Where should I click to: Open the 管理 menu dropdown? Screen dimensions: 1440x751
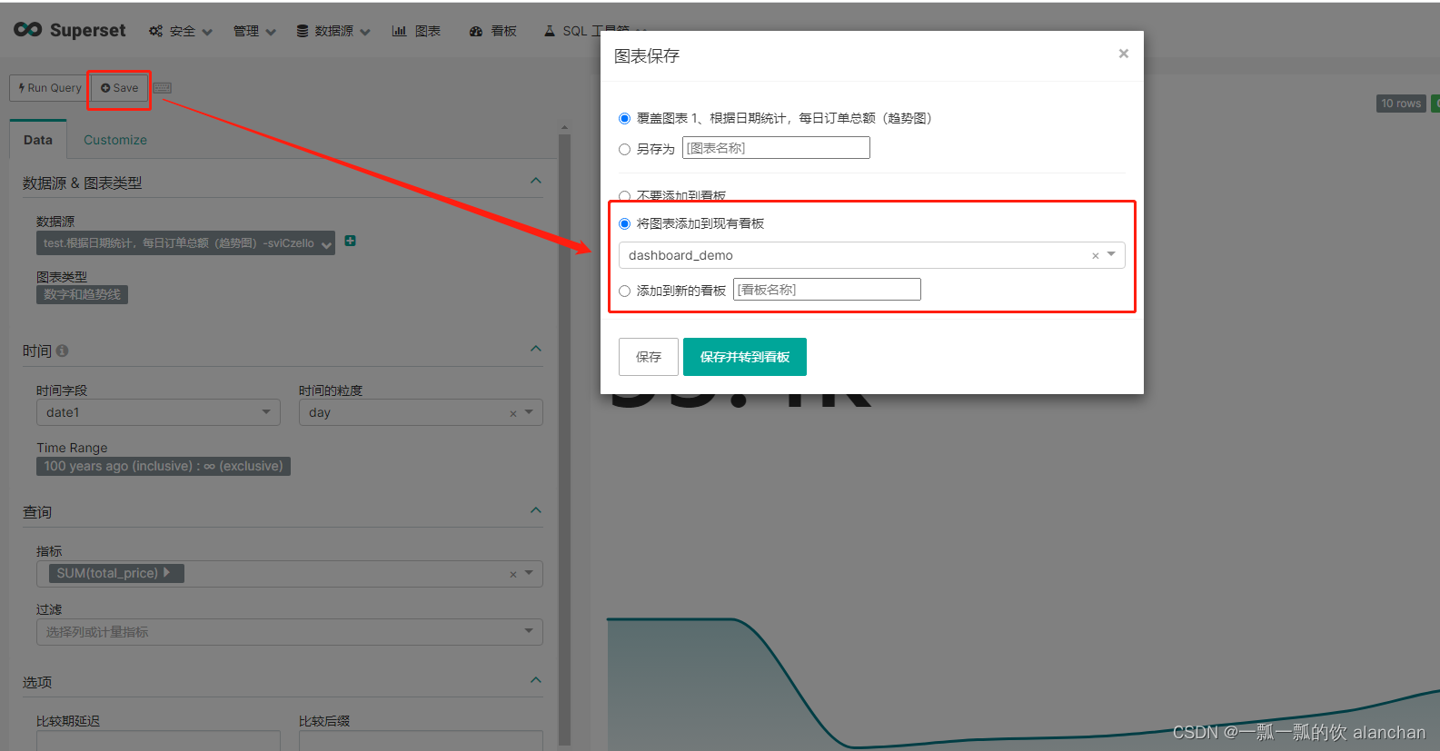(253, 31)
